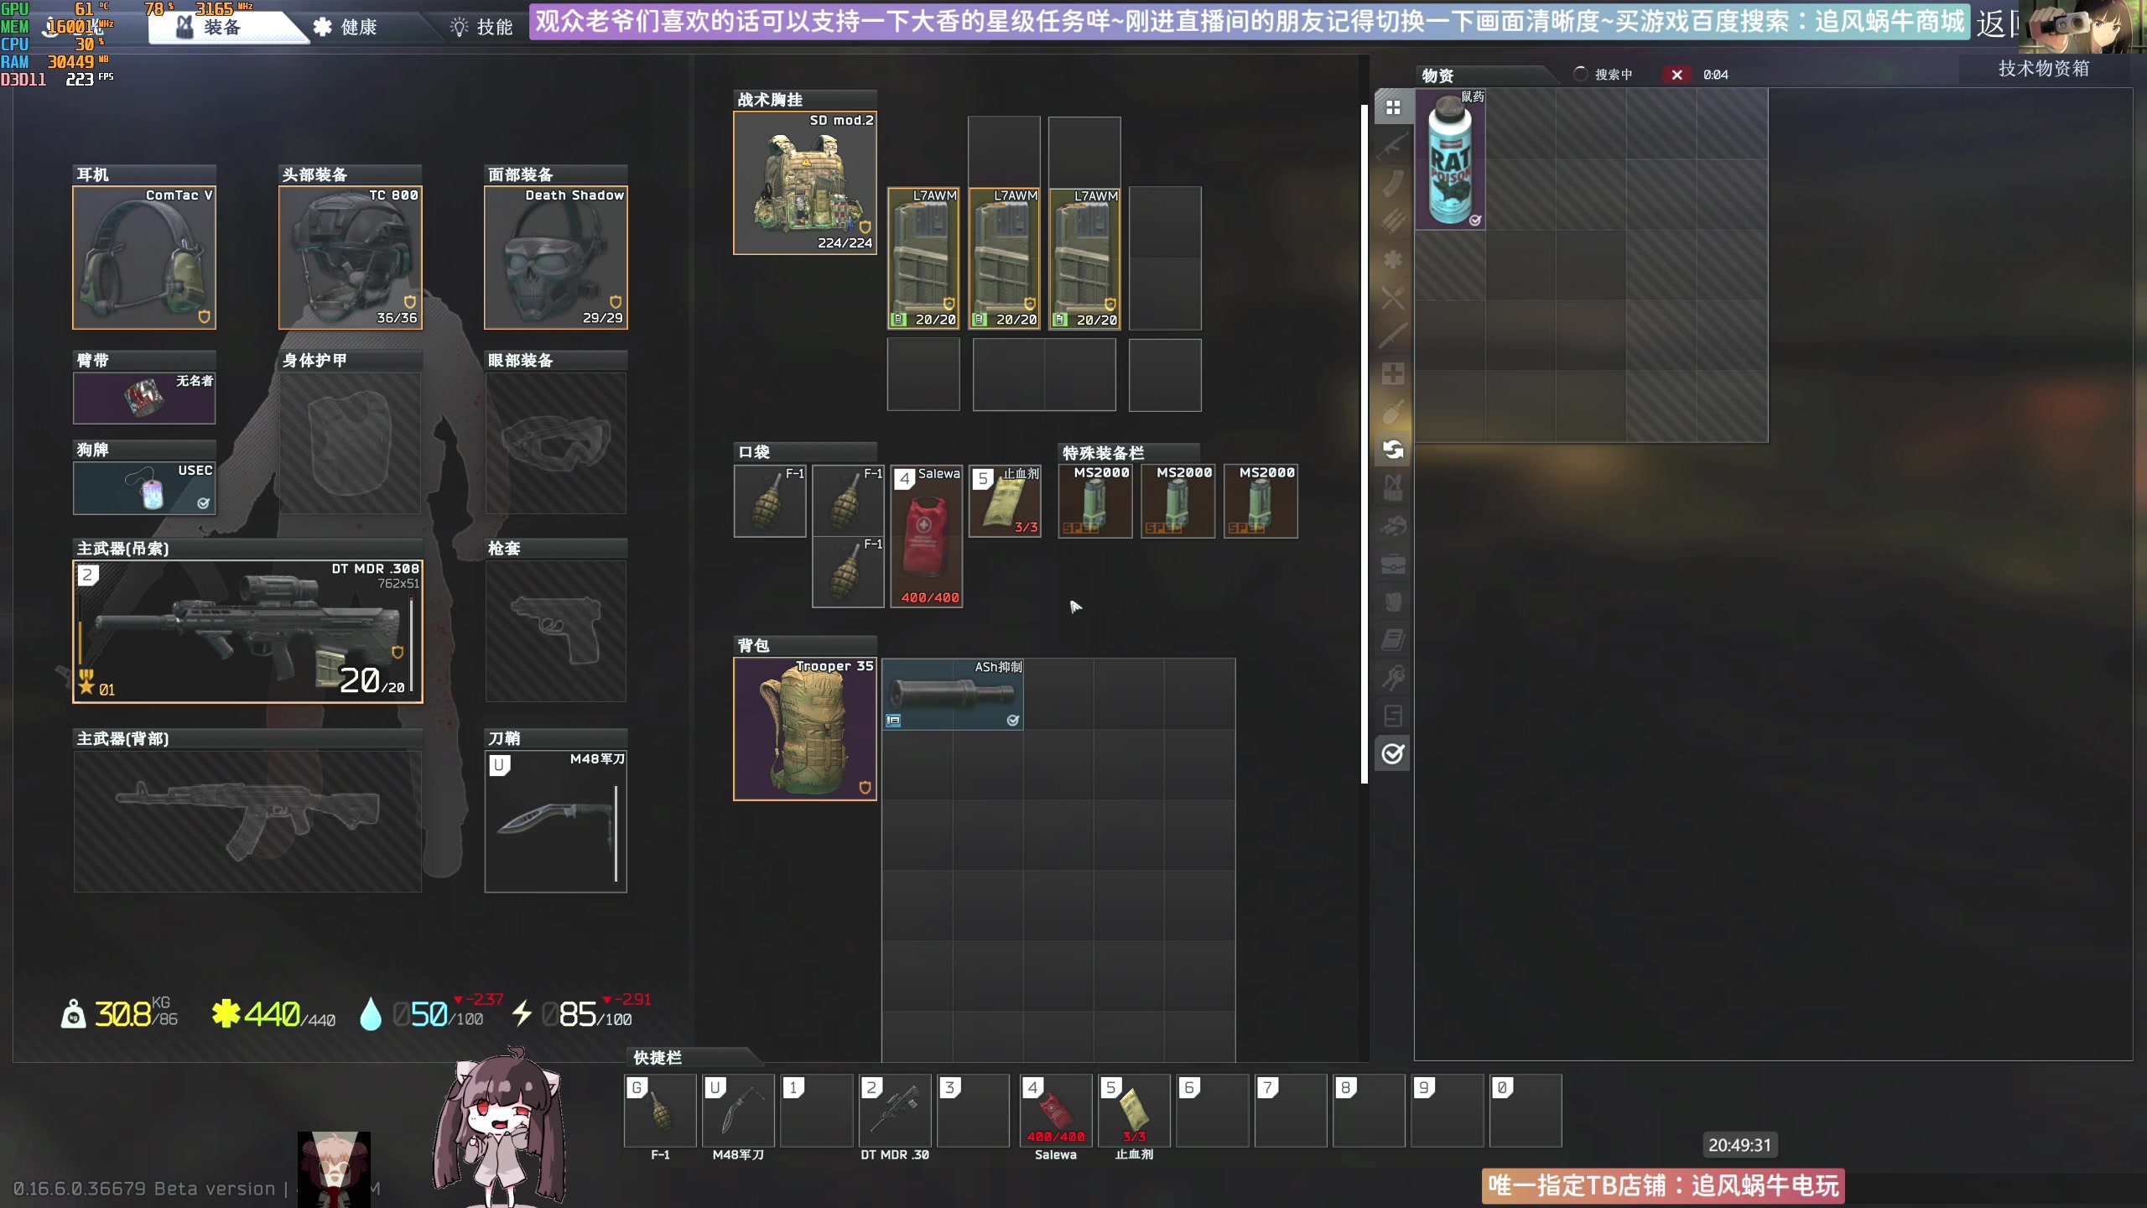Select the all-items grid filter icon

(1393, 107)
